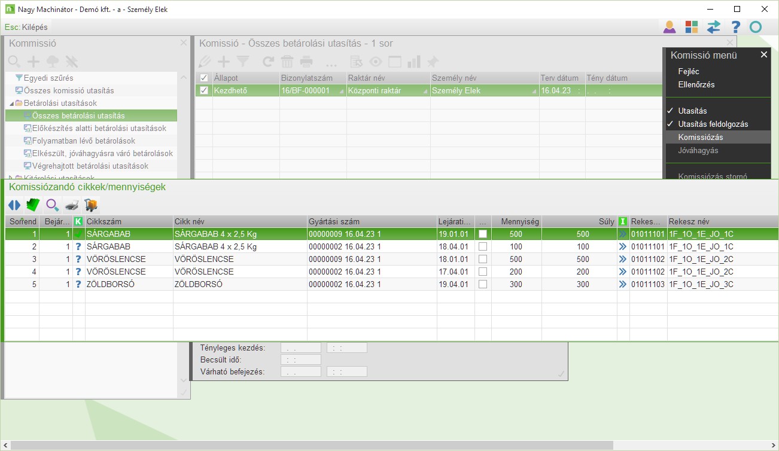Click the eye view icon in the Komissió toolbar

point(375,61)
